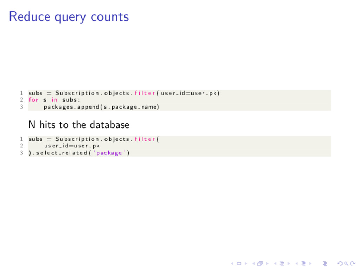Screen dimensions: 359x269
Task: Click the presentation outline icon
Action: pos(325,264)
